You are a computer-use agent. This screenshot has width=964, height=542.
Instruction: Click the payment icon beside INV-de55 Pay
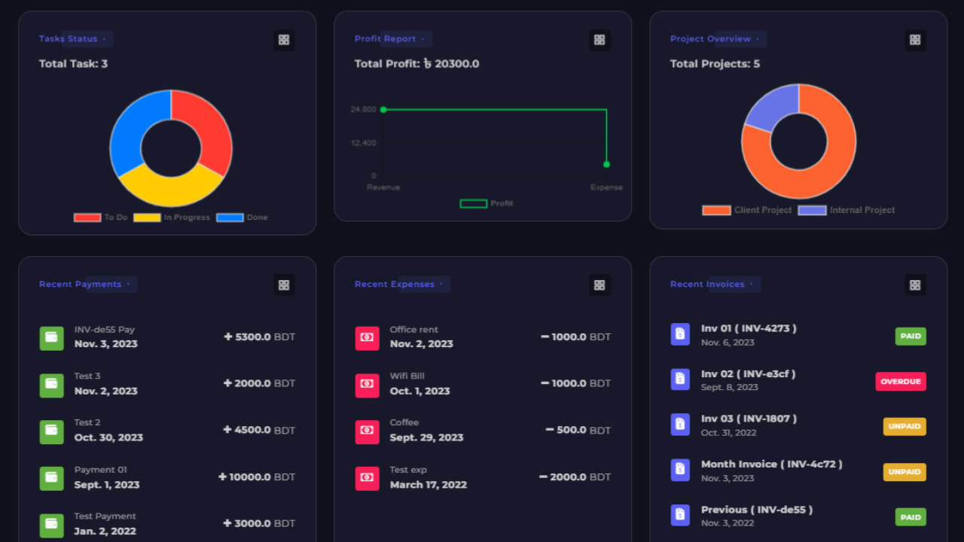51,337
